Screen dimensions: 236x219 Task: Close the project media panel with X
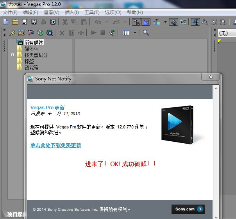click(x=4, y=30)
